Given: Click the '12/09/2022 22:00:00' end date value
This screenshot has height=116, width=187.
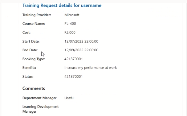Looking at the screenshot, I should click(81, 50).
